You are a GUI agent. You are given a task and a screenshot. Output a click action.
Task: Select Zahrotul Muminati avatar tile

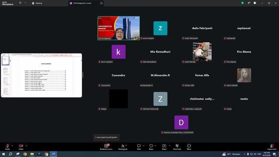(160, 99)
